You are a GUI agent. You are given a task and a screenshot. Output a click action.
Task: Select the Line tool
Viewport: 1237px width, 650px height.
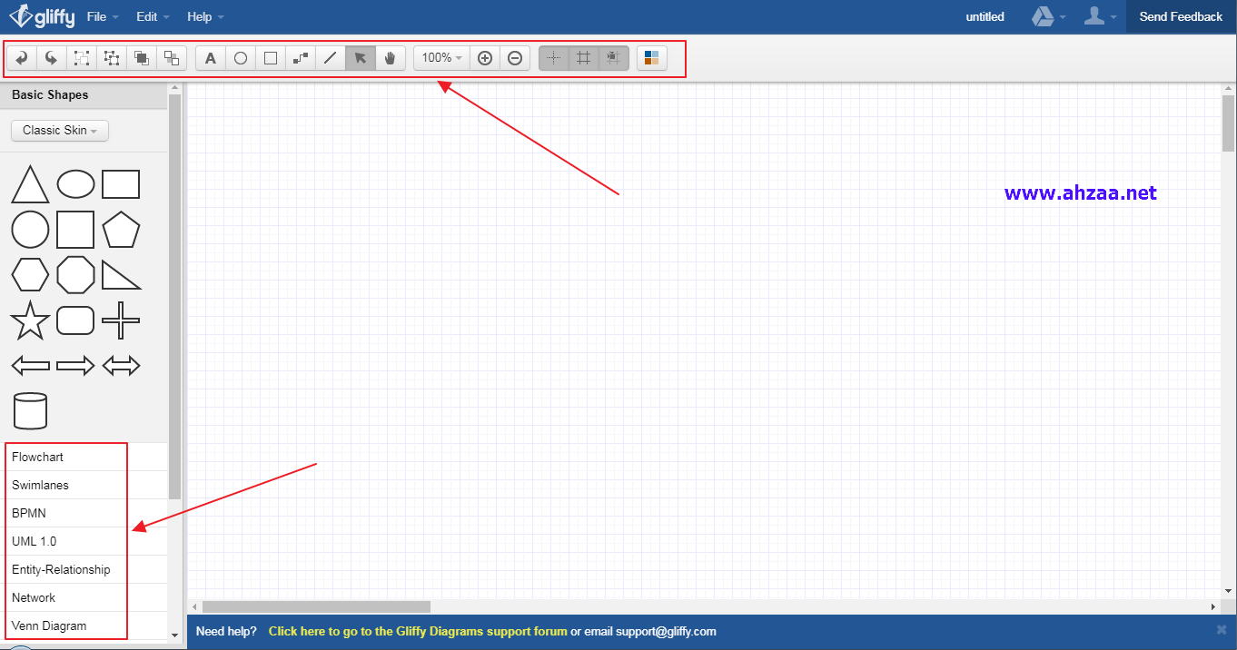[330, 57]
